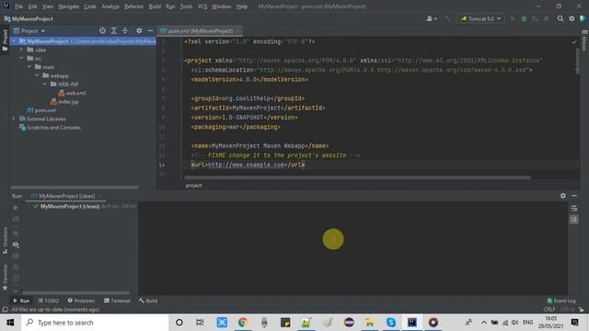This screenshot has width=589, height=331.
Task: Click the Collapse All icon in Project panel
Action: tap(125, 30)
